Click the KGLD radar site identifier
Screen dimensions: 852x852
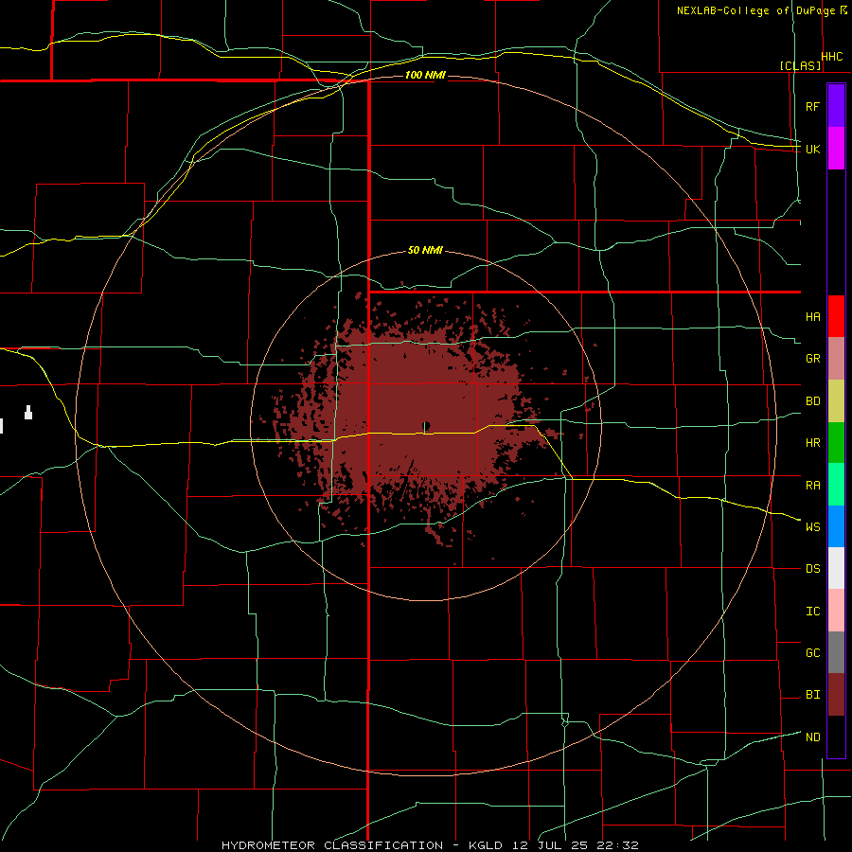coord(486,845)
